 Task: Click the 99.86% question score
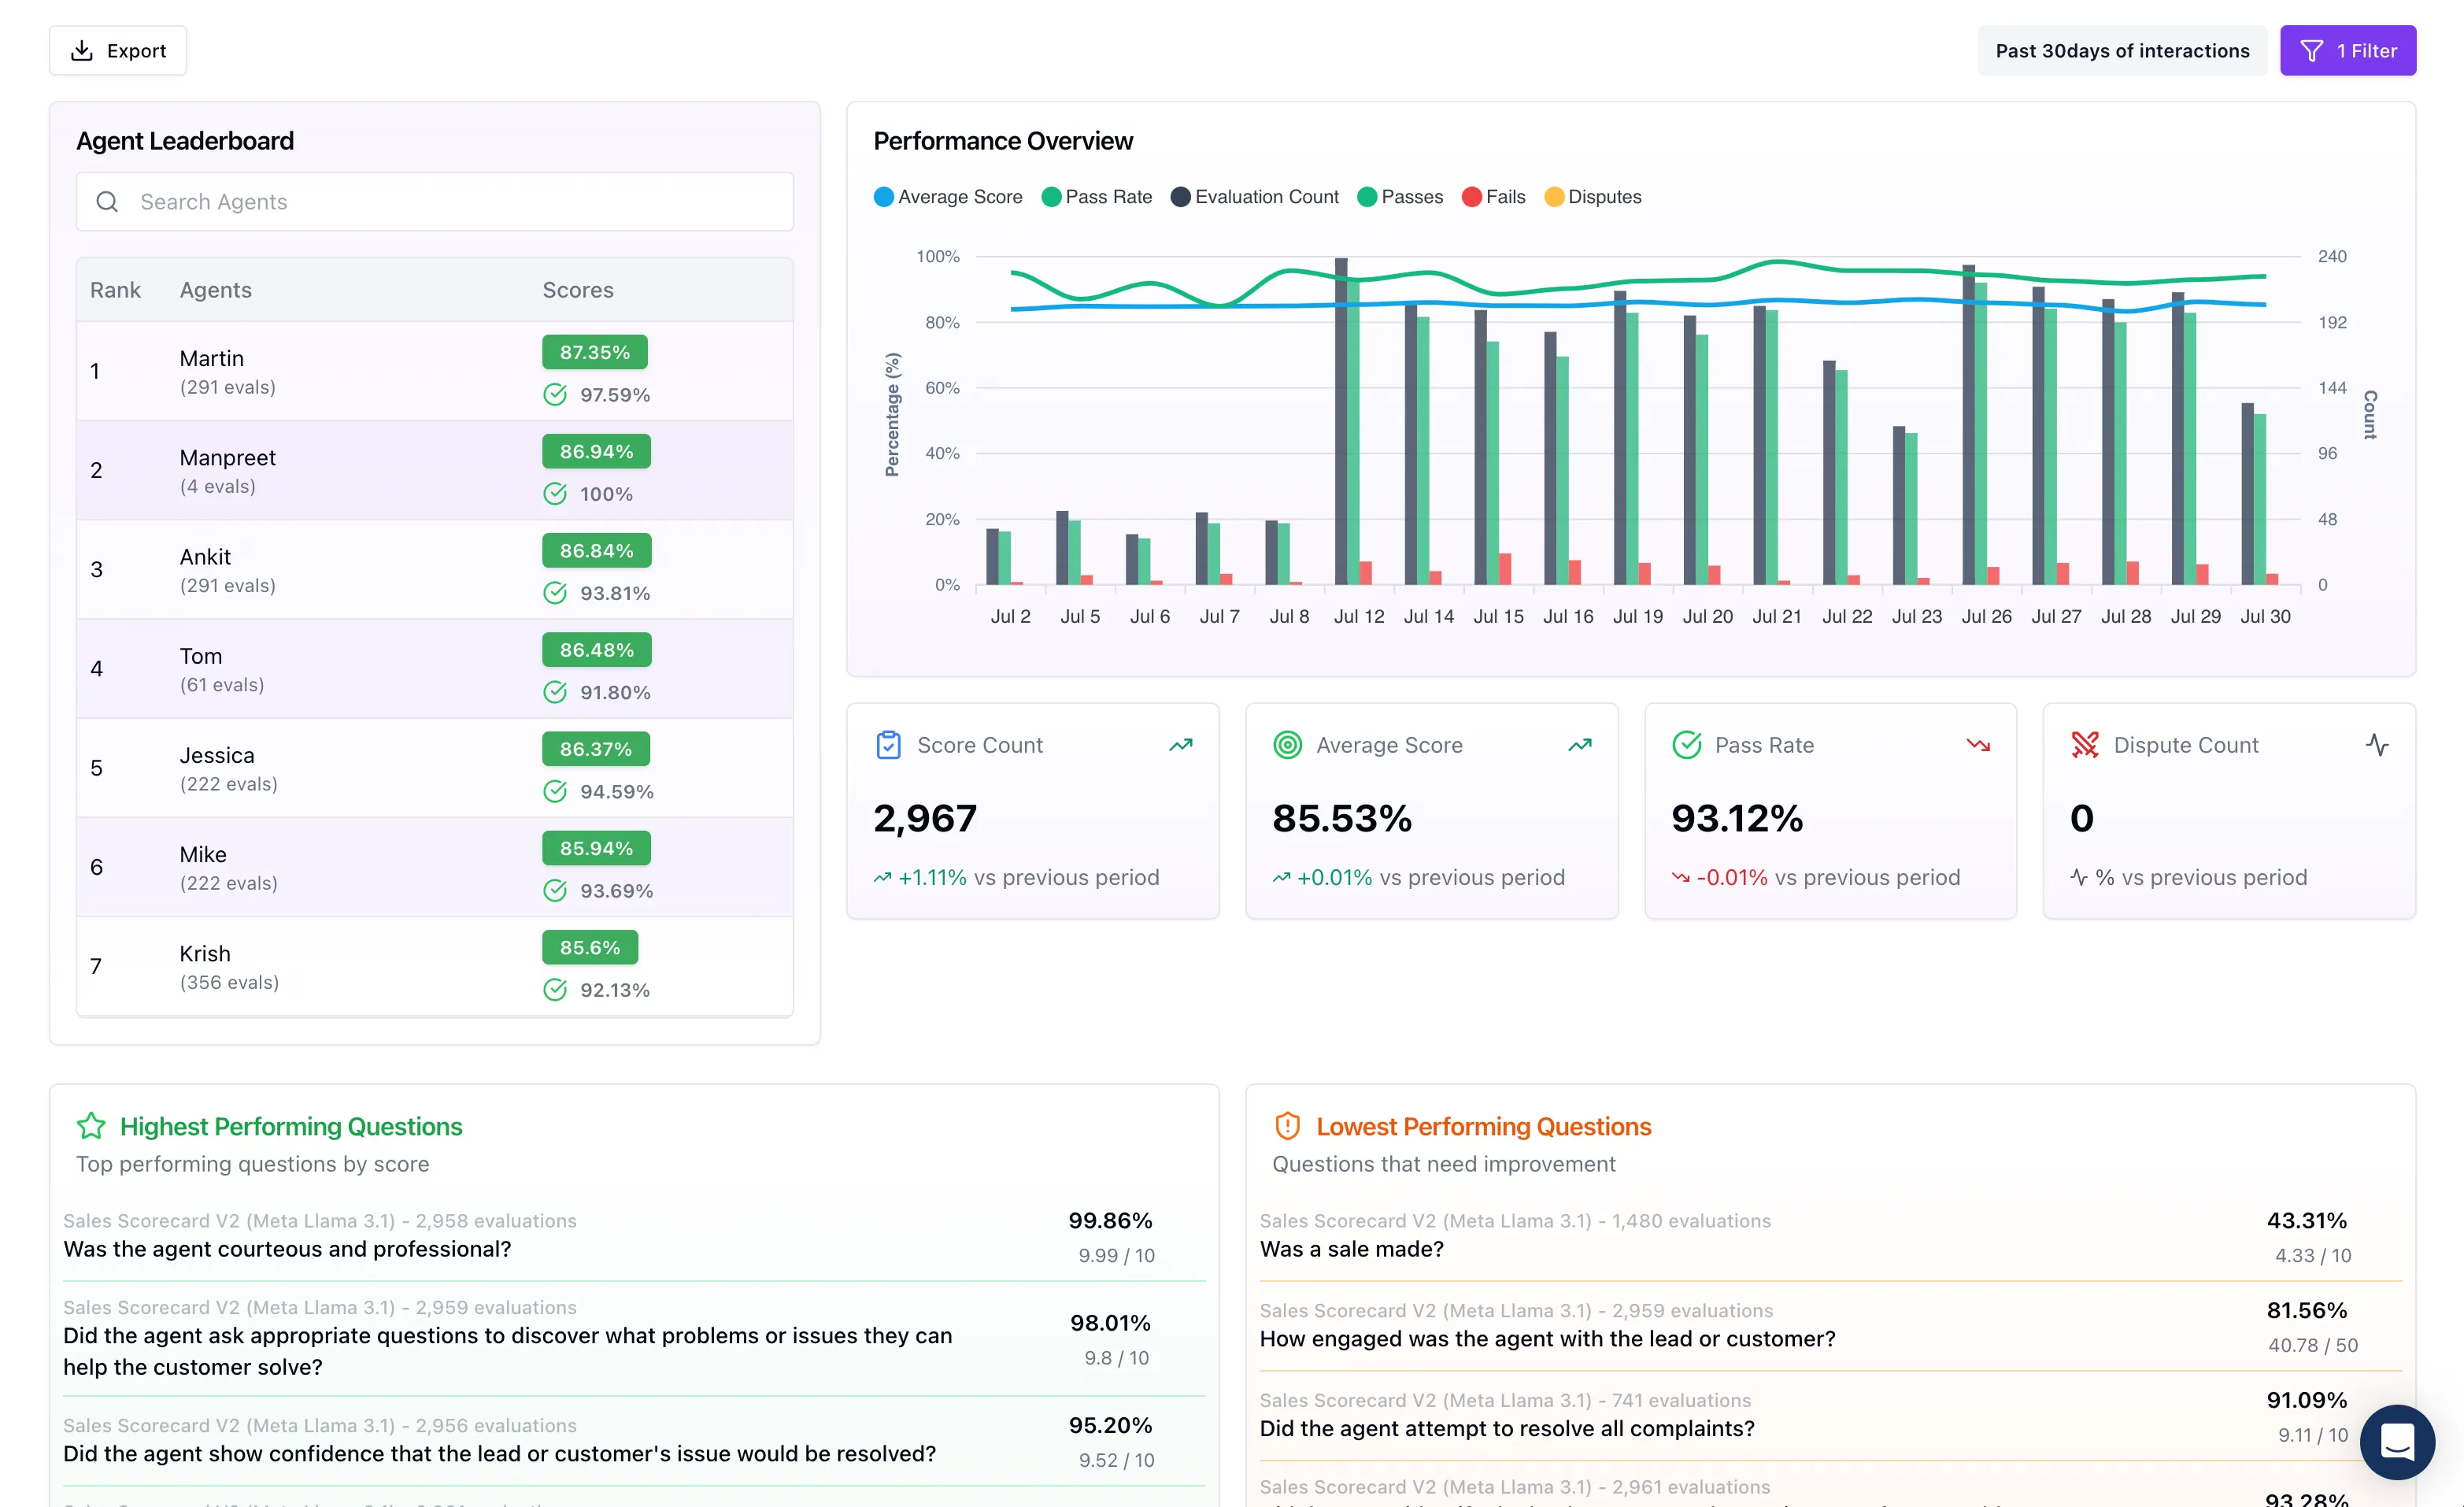(x=1110, y=1220)
